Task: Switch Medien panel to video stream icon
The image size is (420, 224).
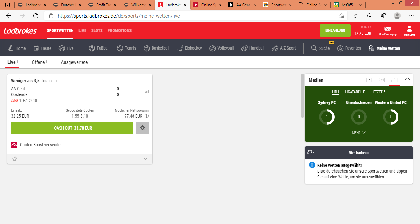Action: [x=369, y=80]
